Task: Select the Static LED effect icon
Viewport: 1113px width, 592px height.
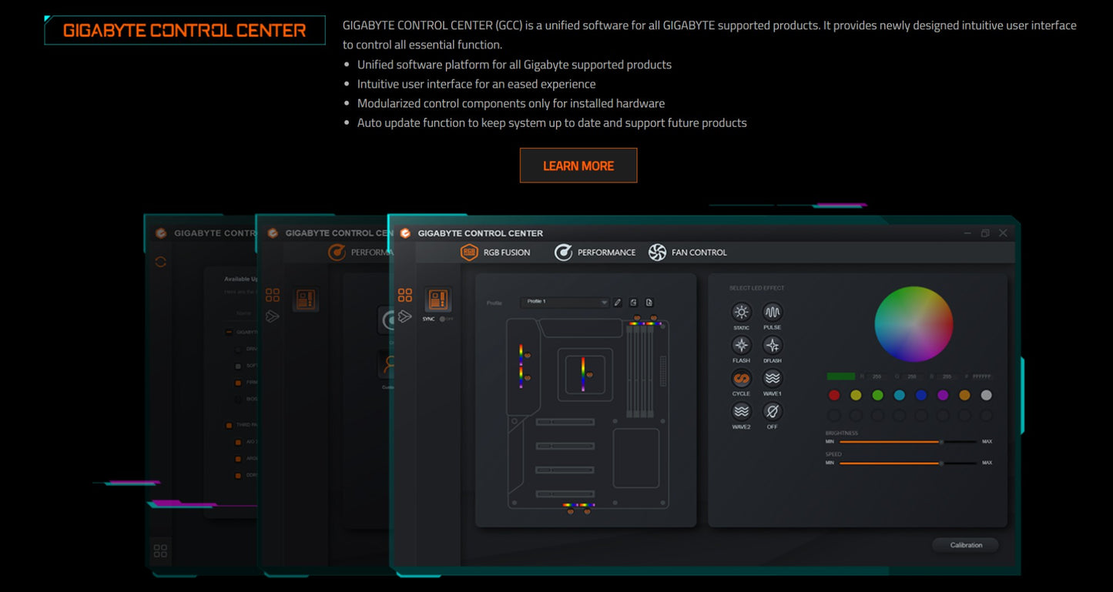Action: pyautogui.click(x=741, y=312)
